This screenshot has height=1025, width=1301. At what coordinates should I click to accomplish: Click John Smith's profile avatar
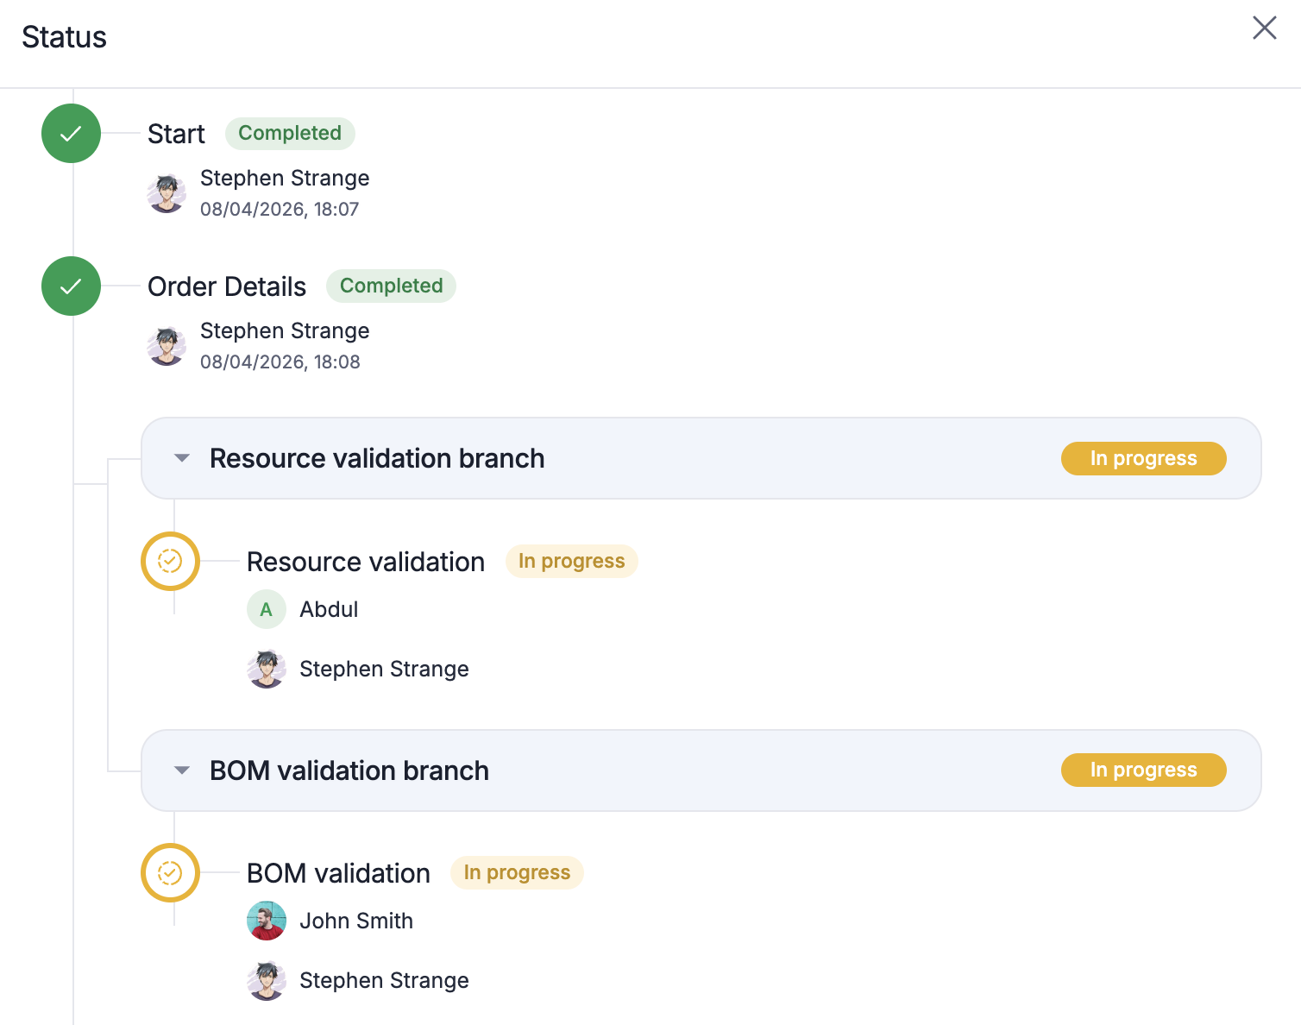(267, 921)
